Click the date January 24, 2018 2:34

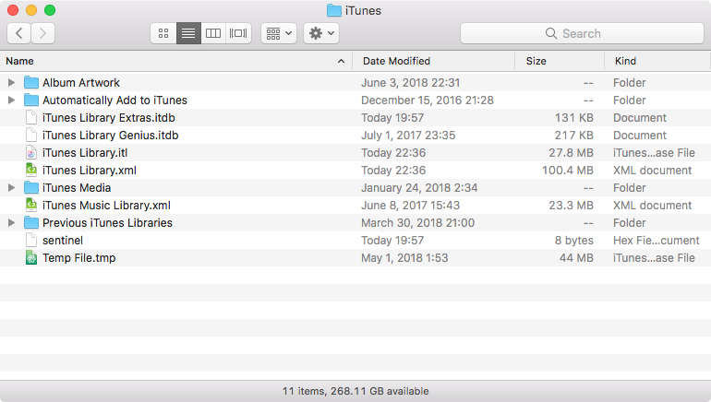pos(419,188)
